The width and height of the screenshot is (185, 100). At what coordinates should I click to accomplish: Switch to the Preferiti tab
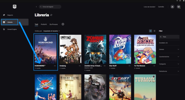point(44,24)
